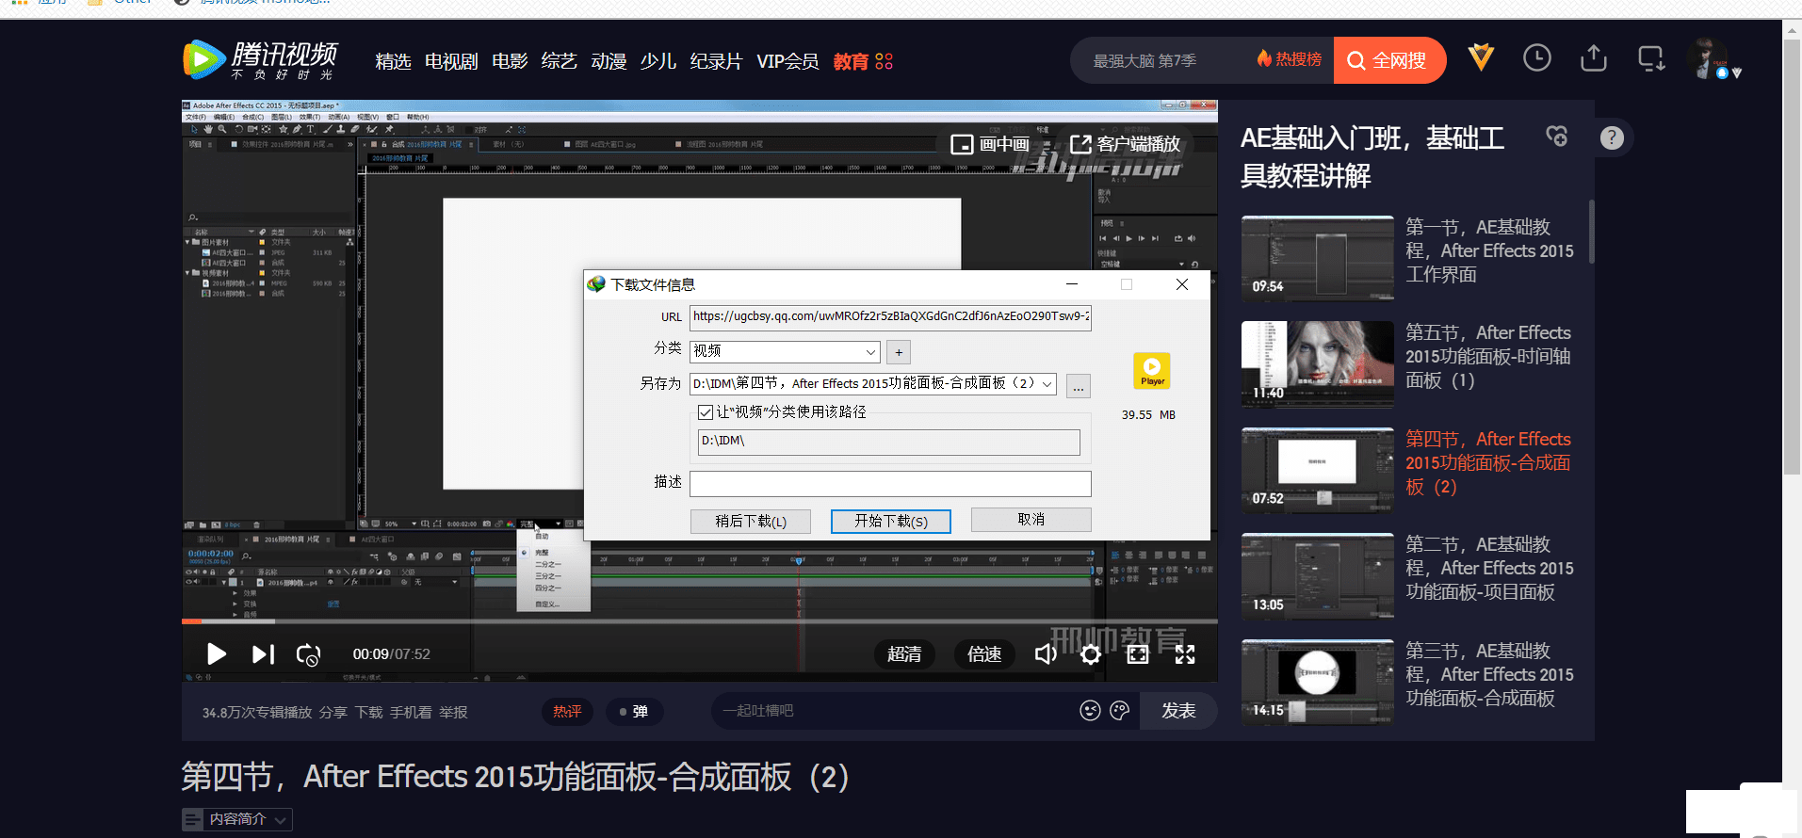Click the 举报 report link
Screen dimensions: 1802x838
click(453, 713)
